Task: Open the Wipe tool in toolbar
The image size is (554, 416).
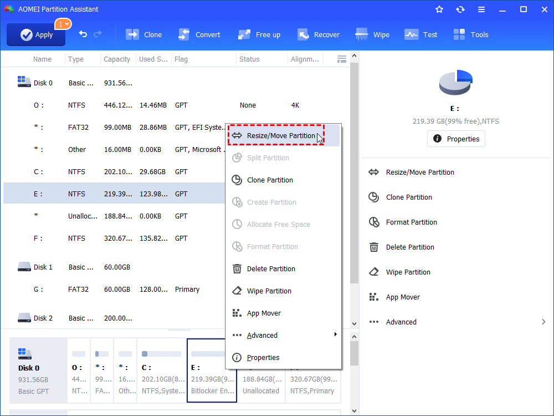Action: tap(372, 34)
